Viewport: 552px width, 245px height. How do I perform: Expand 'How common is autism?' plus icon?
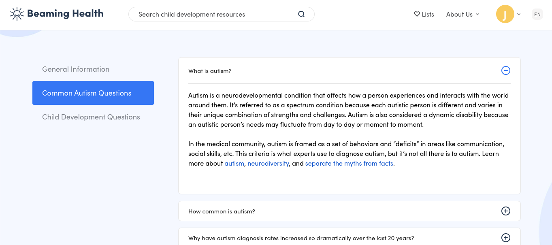click(505, 211)
